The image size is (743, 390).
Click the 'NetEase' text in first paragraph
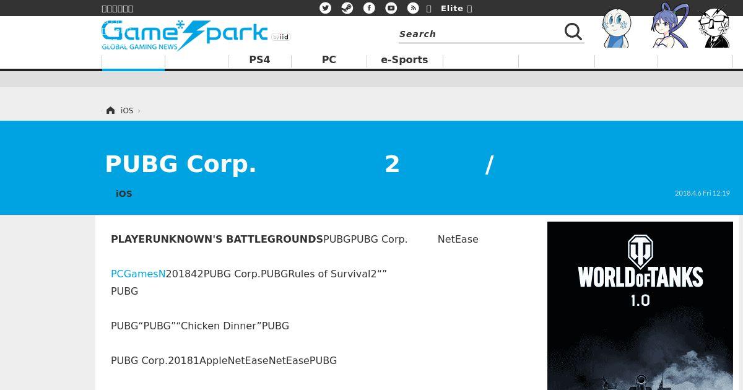tap(458, 239)
